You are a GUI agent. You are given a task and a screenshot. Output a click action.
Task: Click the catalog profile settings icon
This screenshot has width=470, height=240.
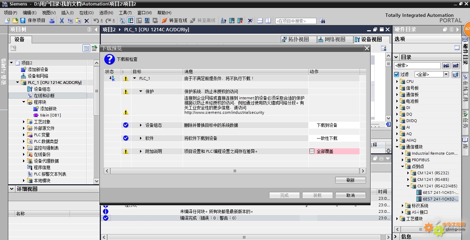click(x=456, y=74)
